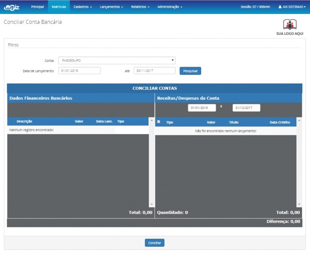
Task: Expand the Lançamentos menu
Action: tap(111, 7)
